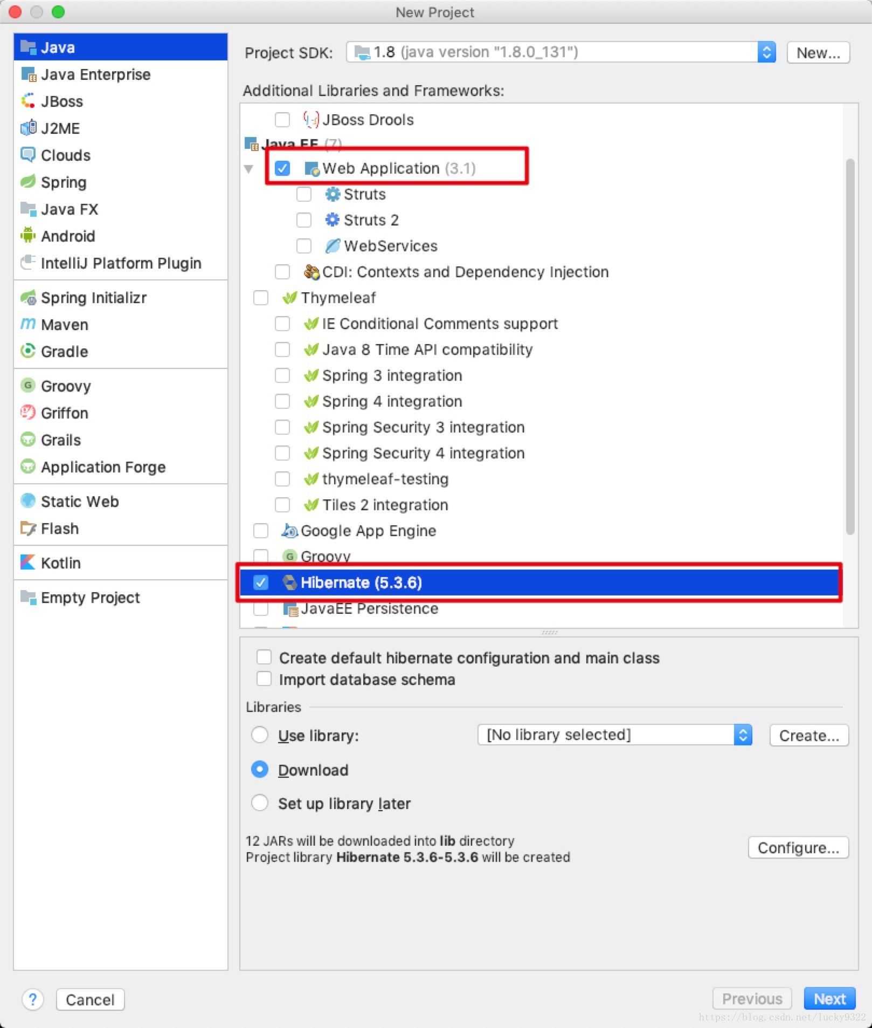
Task: Click the Static Web globe icon
Action: (x=28, y=502)
